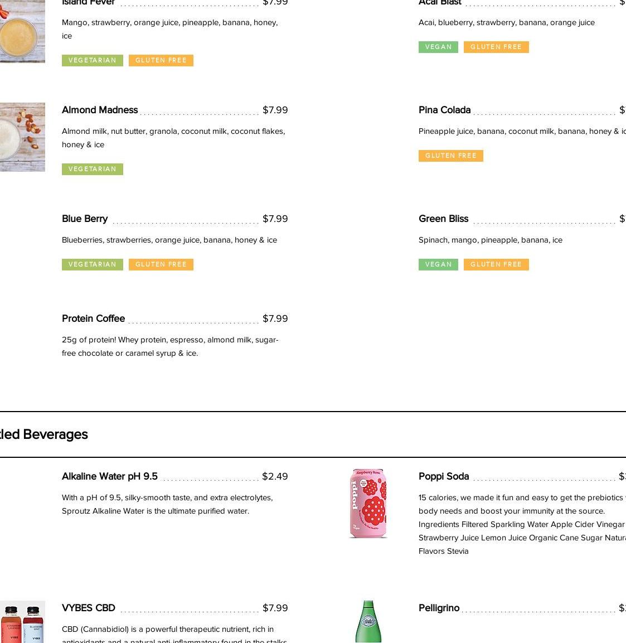Viewport: 626px width, 643px height.
Task: Select the Almond Madness item title
Action: point(100,110)
